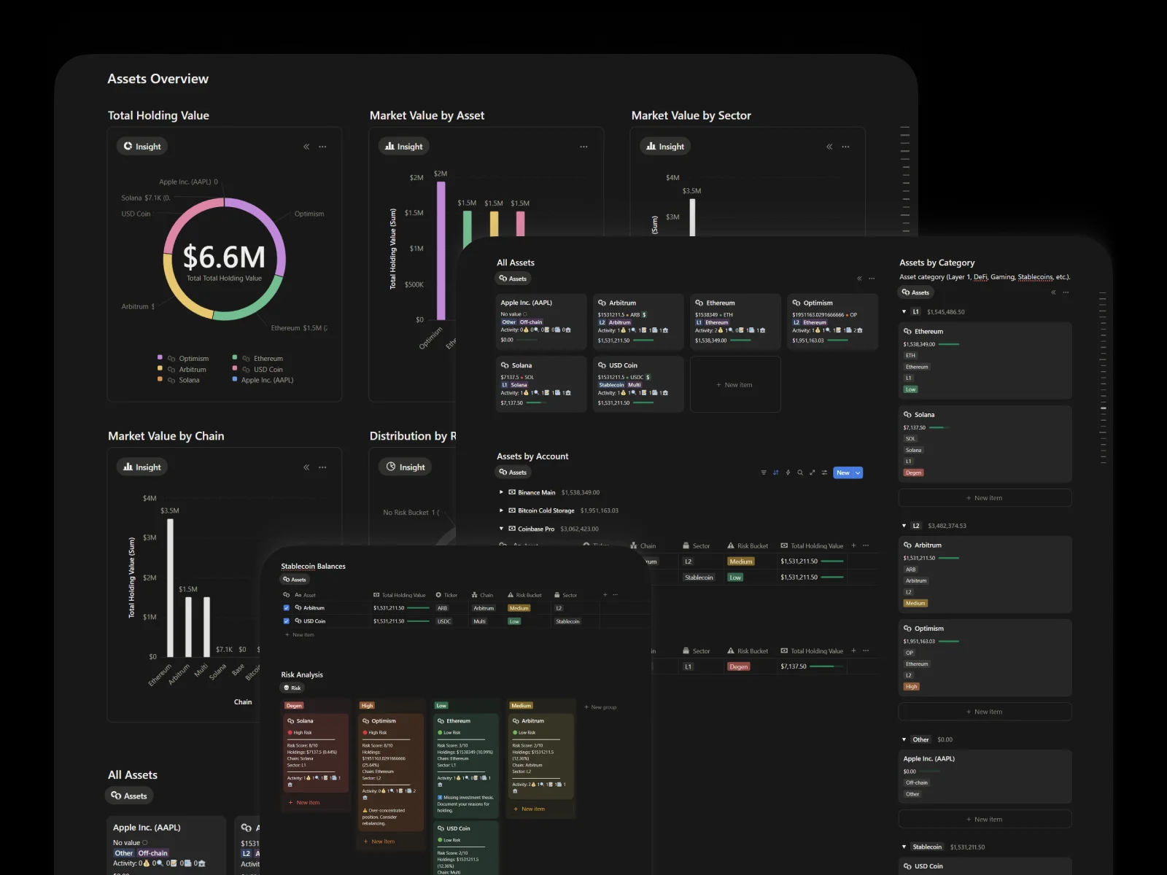Uncheck the USD Coin checkbox in Stablecoin Balances
Viewport: 1167px width, 875px height.
pos(286,621)
